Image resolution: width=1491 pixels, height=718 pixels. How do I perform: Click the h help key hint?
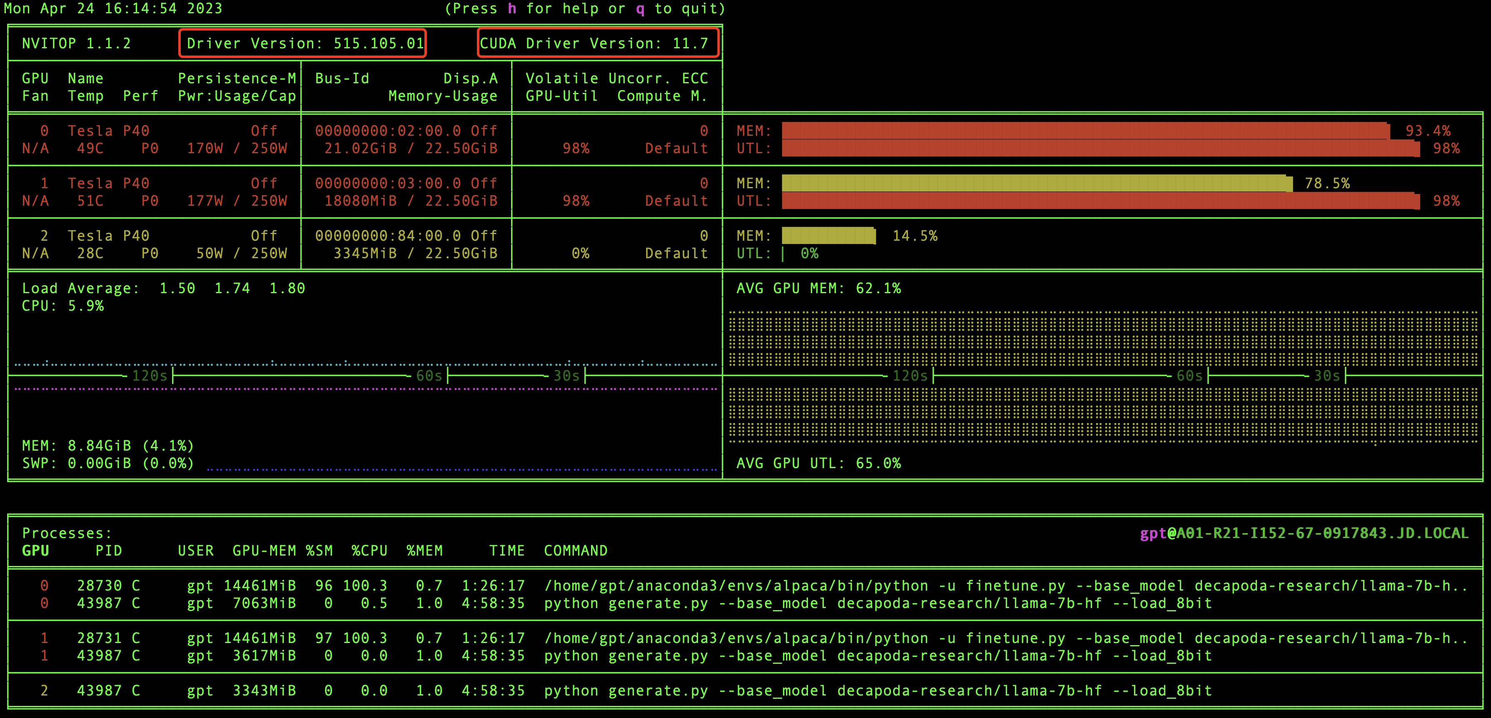pyautogui.click(x=512, y=9)
